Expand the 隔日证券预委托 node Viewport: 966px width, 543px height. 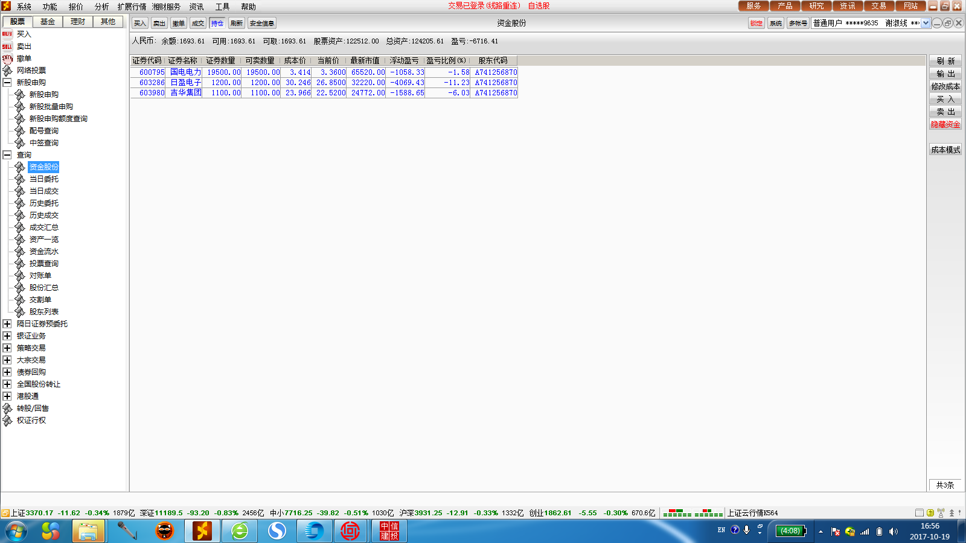click(x=7, y=324)
